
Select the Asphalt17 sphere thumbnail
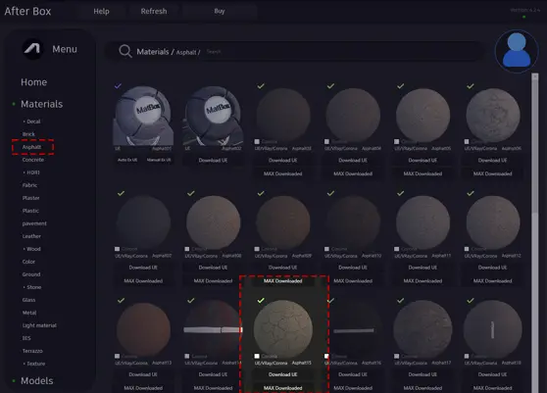pos(423,329)
